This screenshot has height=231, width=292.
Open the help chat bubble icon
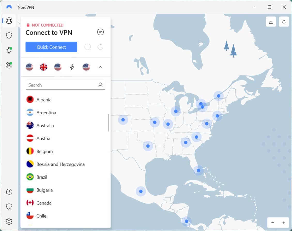[9, 192]
